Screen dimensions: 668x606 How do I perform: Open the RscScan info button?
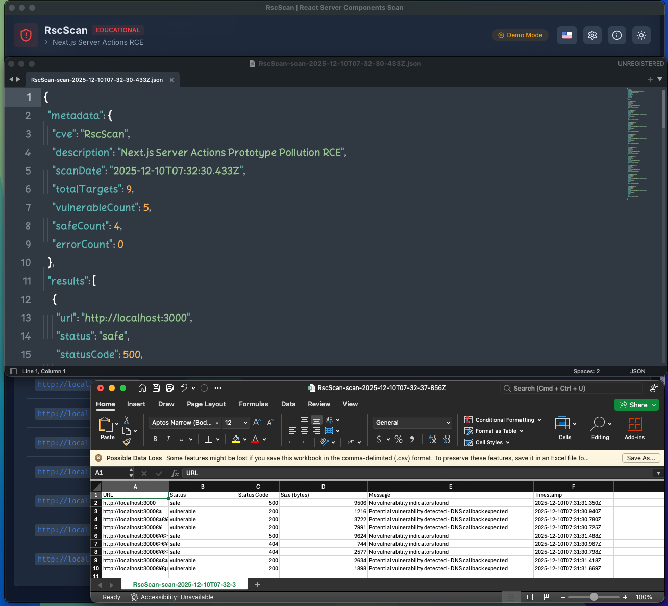click(617, 35)
